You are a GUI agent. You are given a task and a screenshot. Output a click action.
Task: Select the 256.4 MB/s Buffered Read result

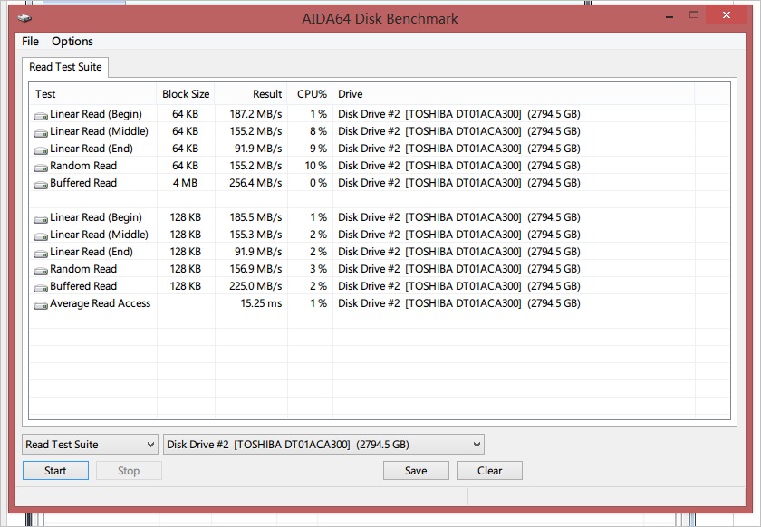pos(255,183)
